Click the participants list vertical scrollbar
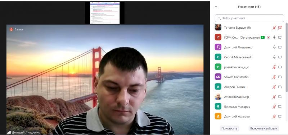The width and height of the screenshot is (288, 135). (x=287, y=57)
